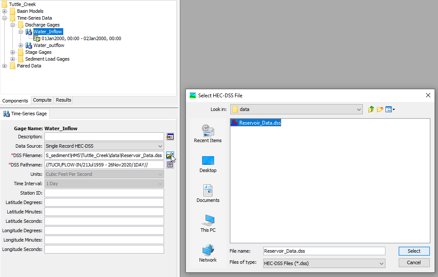
Task: Collapse the Discharge Gages folder
Action: [13, 25]
